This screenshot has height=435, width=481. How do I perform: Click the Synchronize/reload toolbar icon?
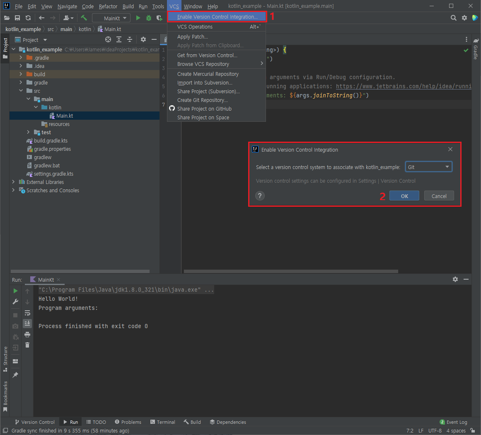(x=28, y=18)
